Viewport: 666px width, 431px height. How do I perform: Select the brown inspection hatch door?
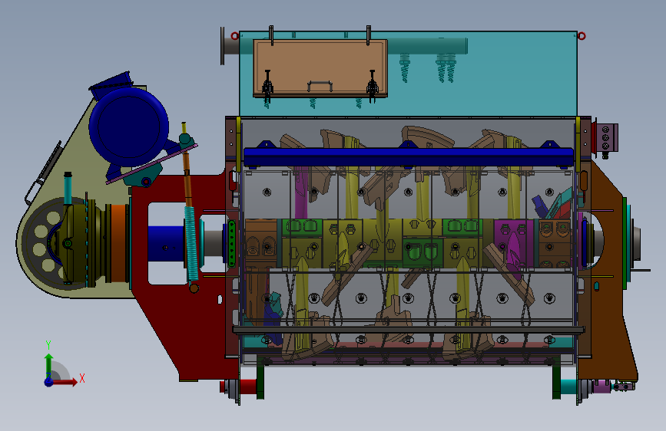320,68
